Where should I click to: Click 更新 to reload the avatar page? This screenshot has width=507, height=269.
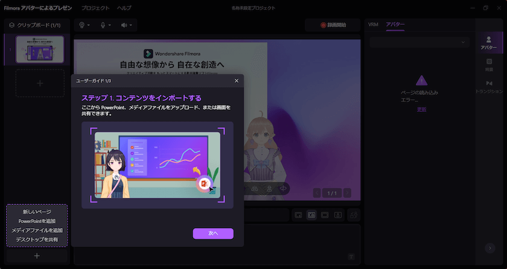click(x=421, y=109)
